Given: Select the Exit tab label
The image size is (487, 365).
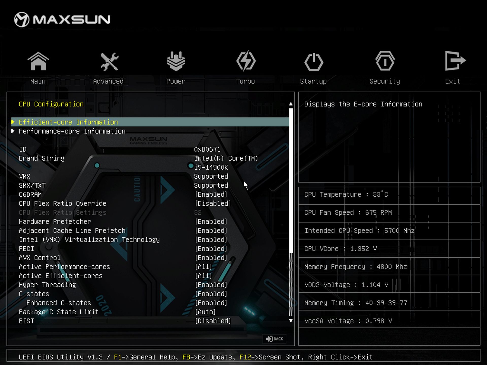Looking at the screenshot, I should [x=453, y=81].
